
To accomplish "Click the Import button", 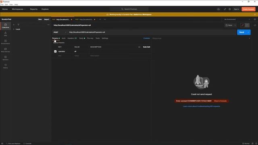I will coord(47,19).
